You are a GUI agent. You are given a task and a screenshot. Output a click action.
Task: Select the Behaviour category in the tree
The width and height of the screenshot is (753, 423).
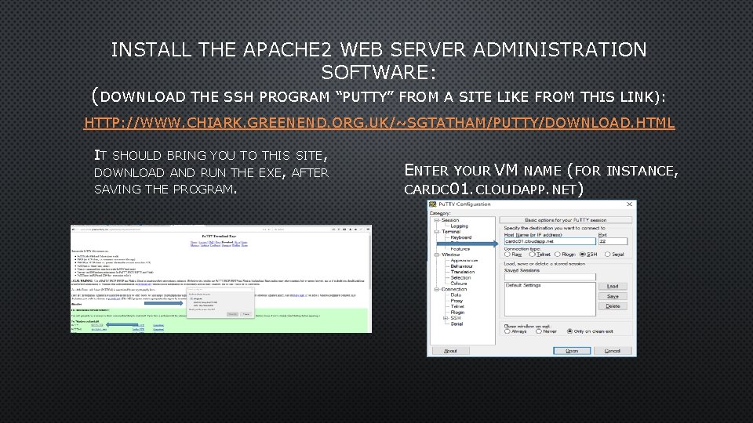tap(461, 266)
